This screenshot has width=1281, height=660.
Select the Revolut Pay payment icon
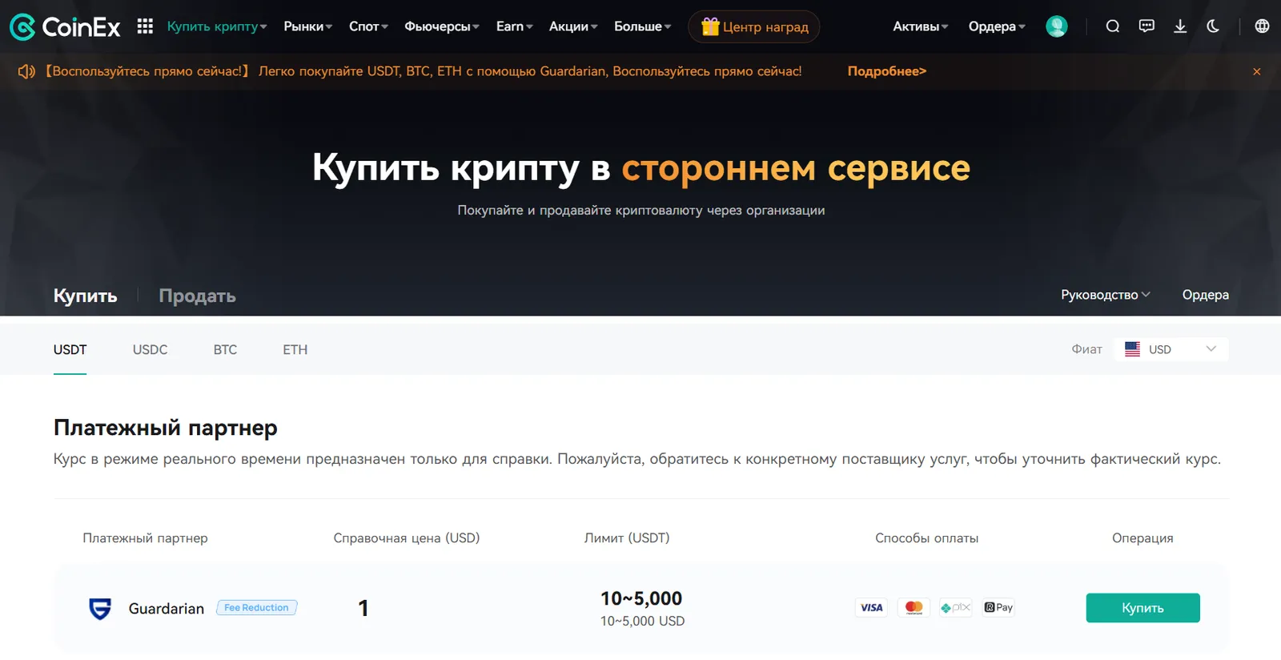click(x=998, y=608)
